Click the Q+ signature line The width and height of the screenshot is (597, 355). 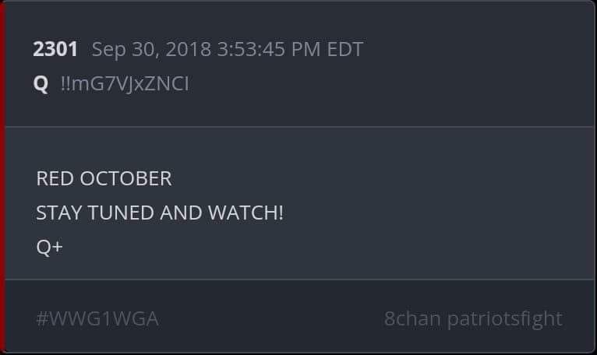coord(50,247)
